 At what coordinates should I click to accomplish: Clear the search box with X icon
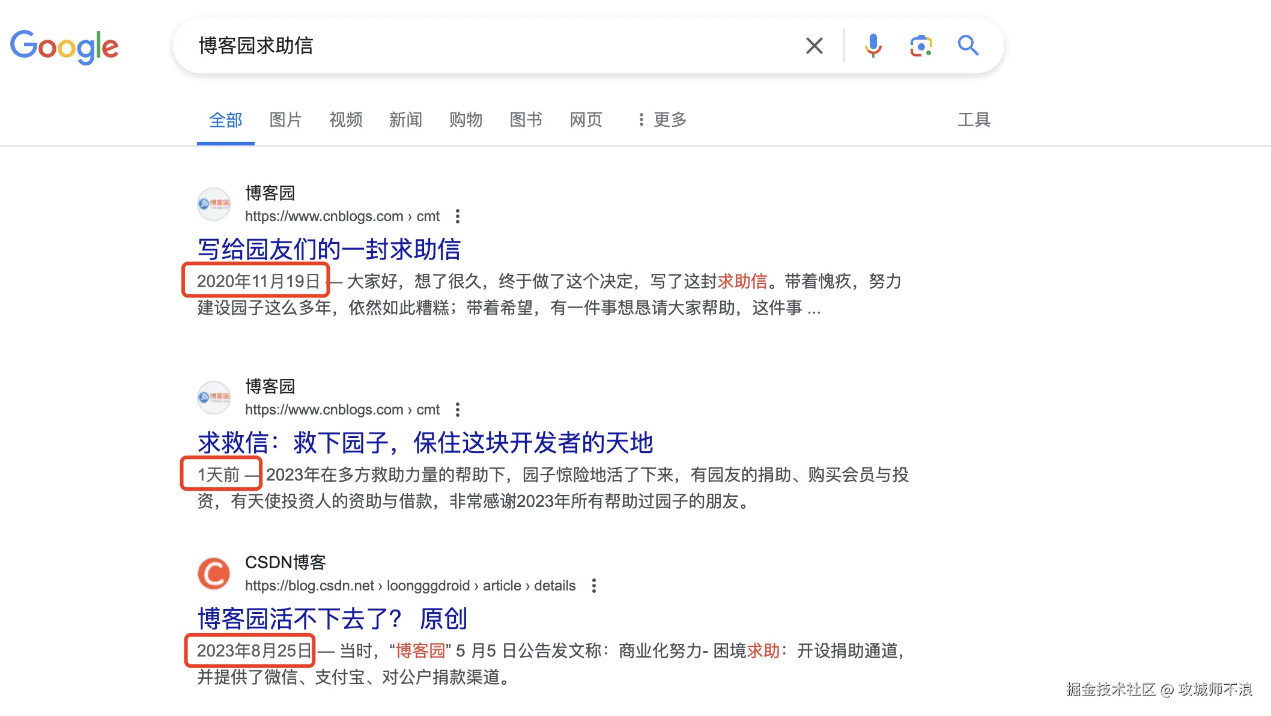814,46
